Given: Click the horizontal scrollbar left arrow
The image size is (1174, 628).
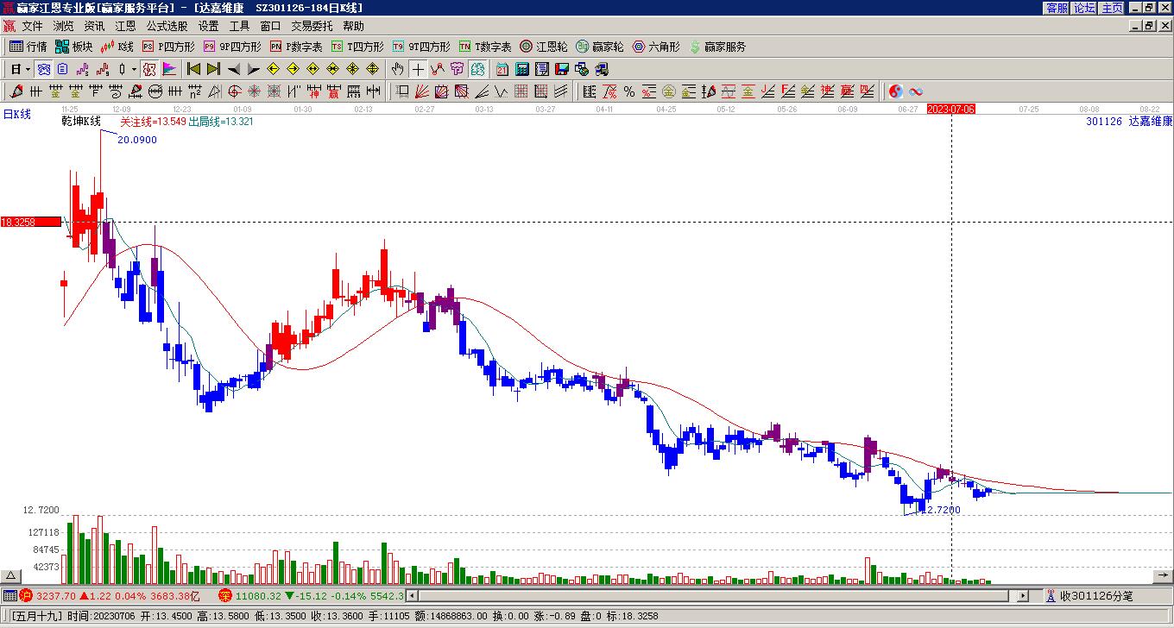Looking at the screenshot, I should pos(413,596).
